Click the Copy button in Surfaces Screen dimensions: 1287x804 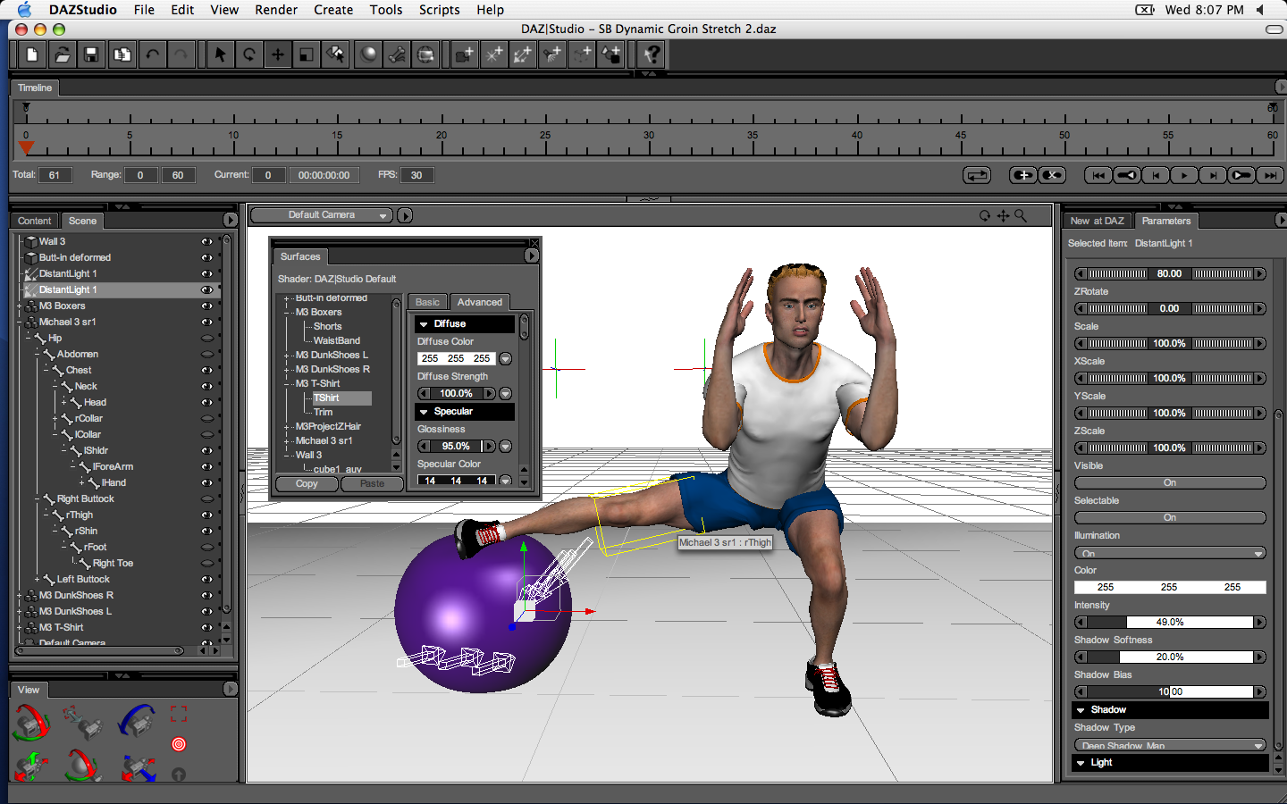click(307, 484)
